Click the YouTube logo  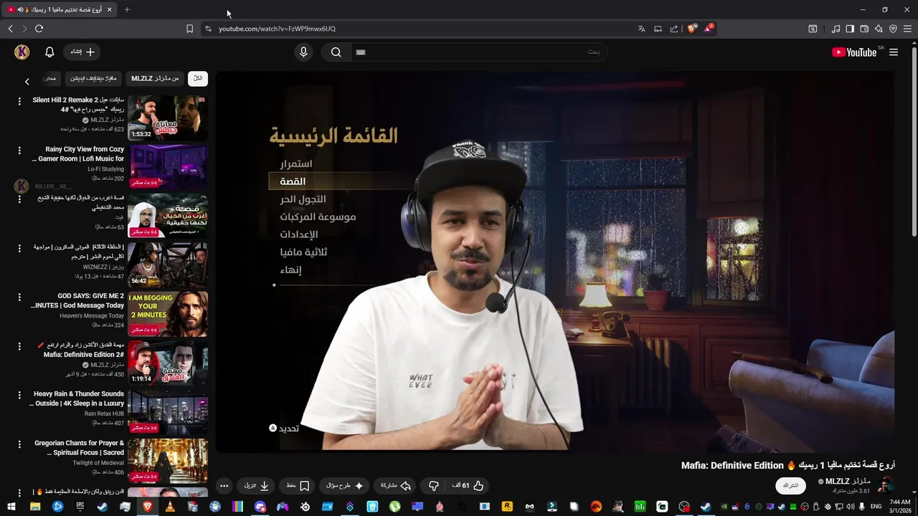click(x=854, y=52)
